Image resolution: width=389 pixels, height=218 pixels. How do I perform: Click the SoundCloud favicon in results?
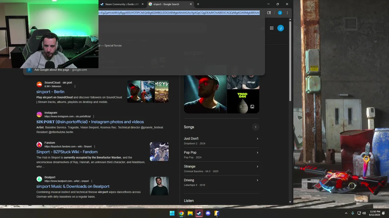(x=39, y=84)
